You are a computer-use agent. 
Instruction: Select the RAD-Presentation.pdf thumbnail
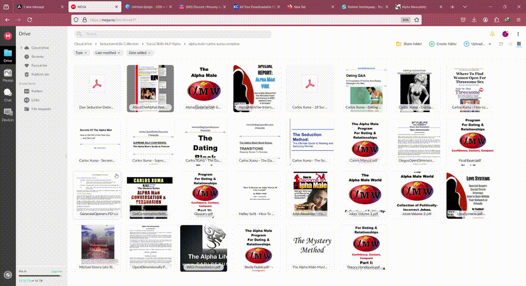(203, 248)
